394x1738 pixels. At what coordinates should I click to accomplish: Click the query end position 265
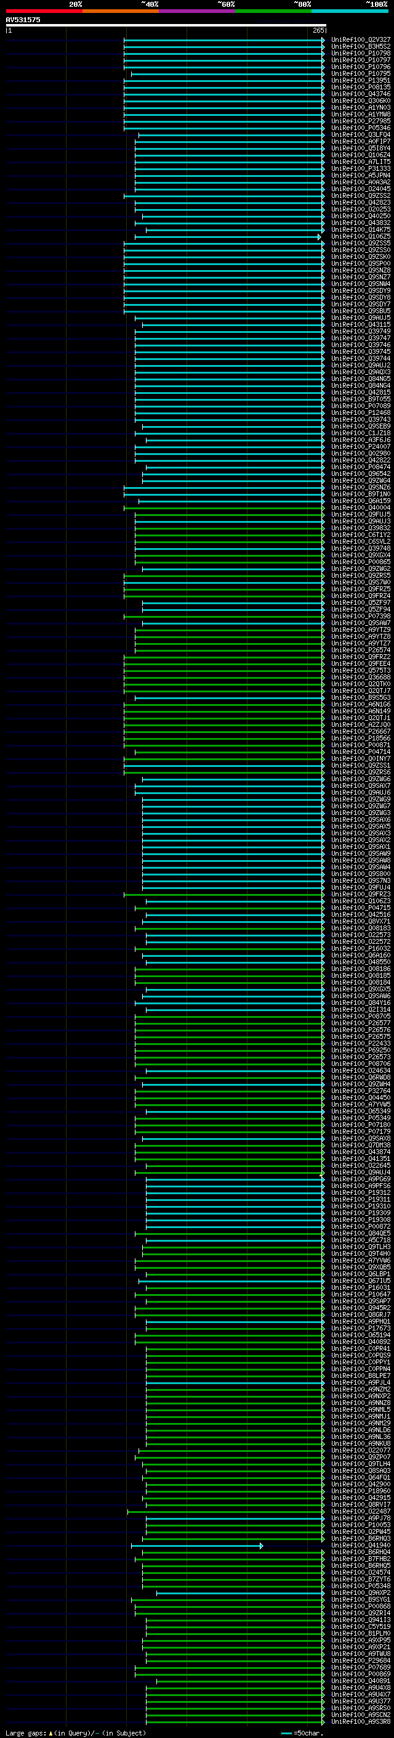point(318,30)
